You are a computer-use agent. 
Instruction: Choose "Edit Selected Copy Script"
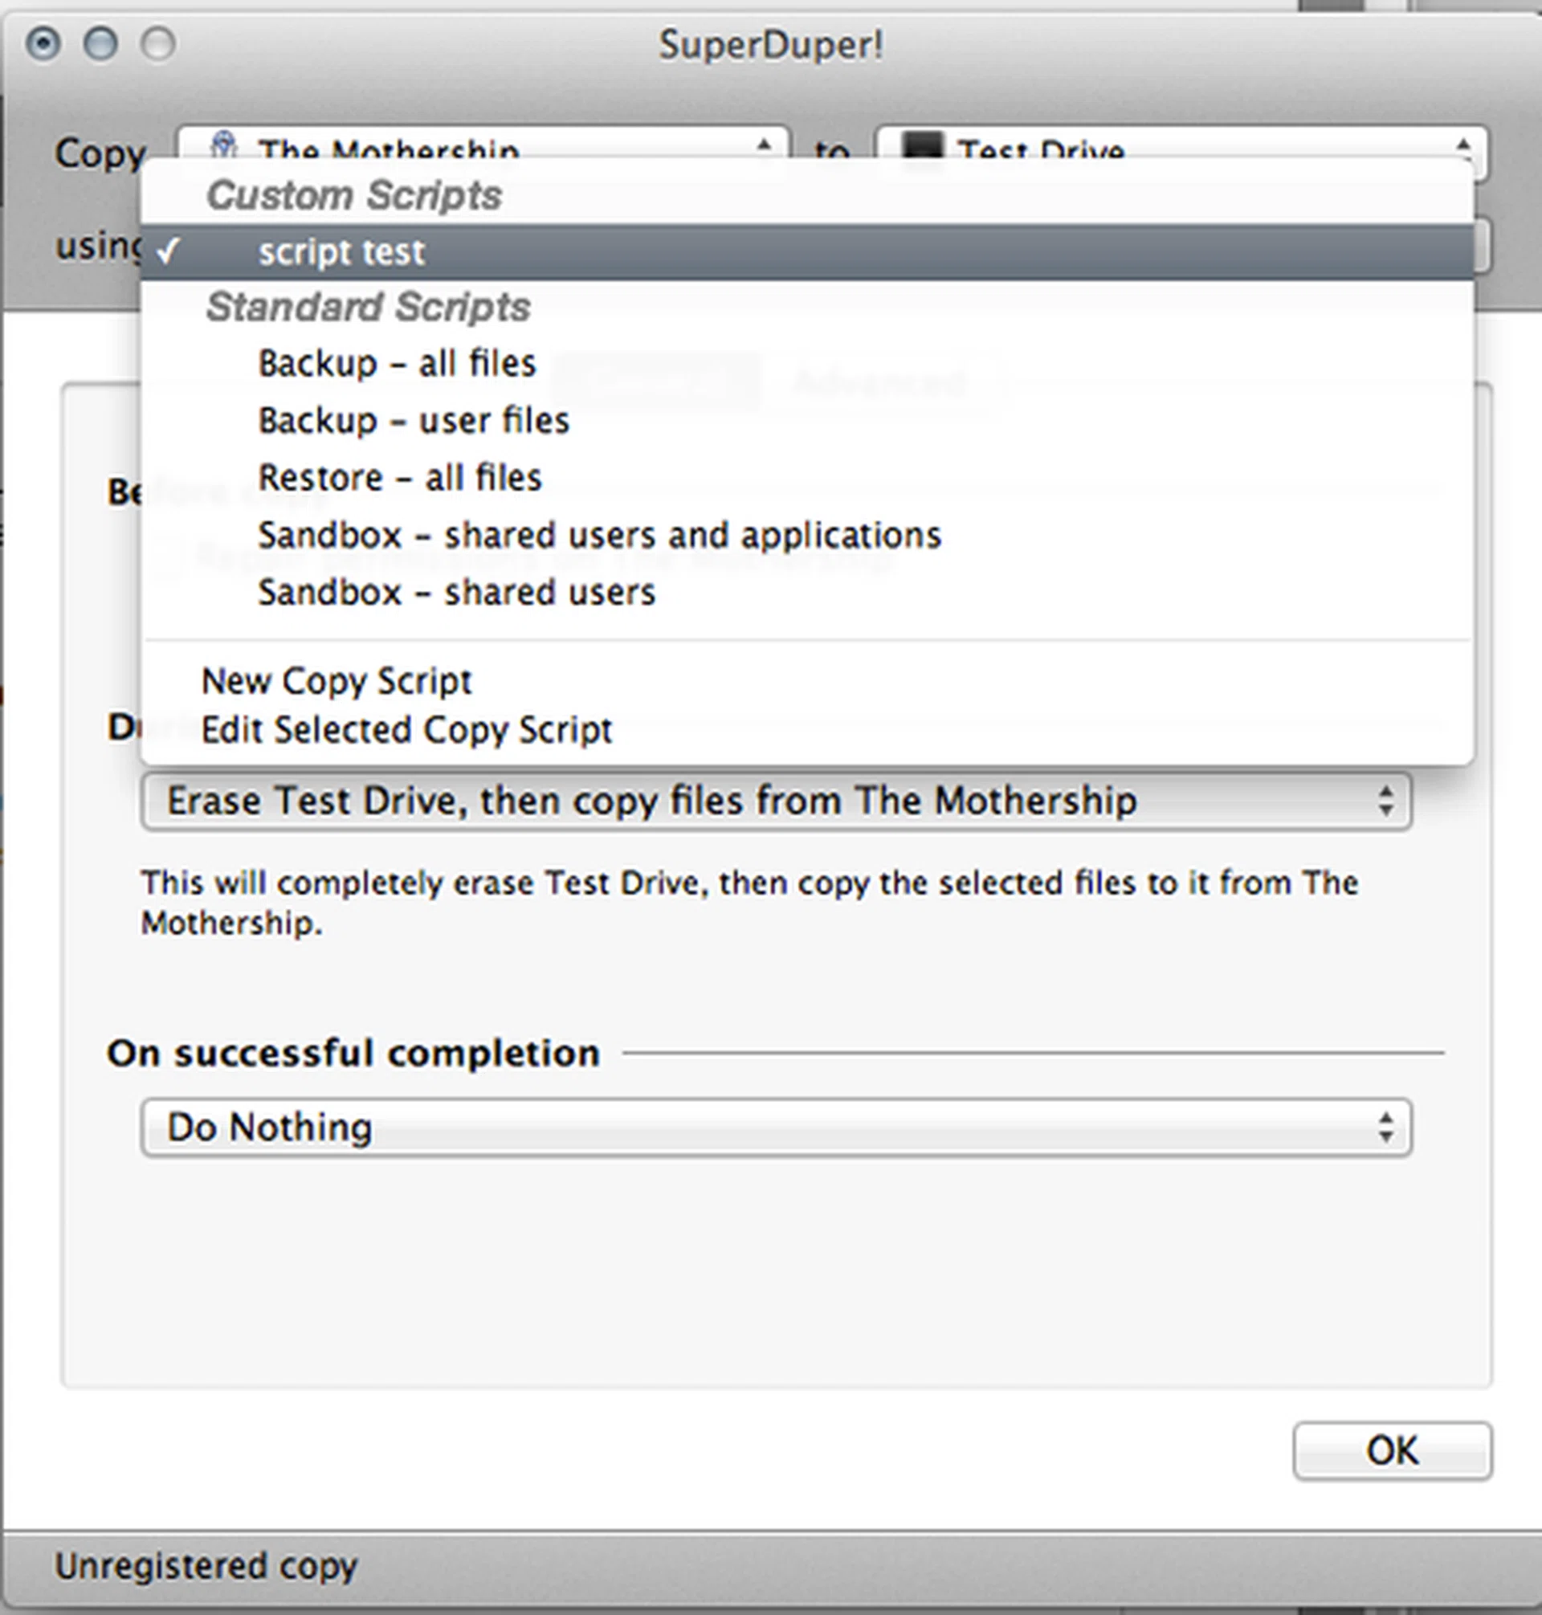tap(407, 730)
